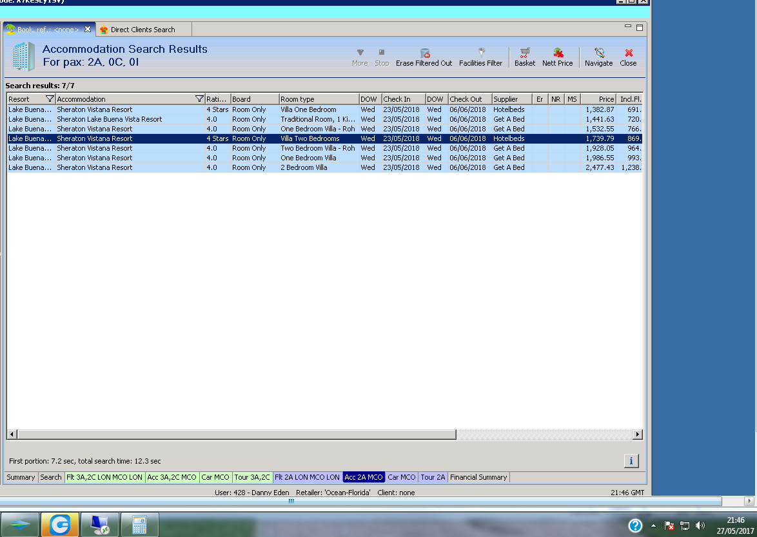Screen dimensions: 757x537
Task: Show Nett Price
Action: 558,57
